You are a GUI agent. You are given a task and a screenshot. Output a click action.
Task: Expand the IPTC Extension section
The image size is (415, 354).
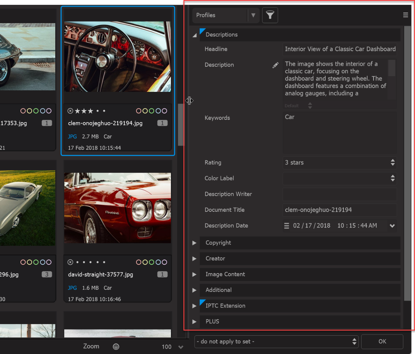point(194,306)
